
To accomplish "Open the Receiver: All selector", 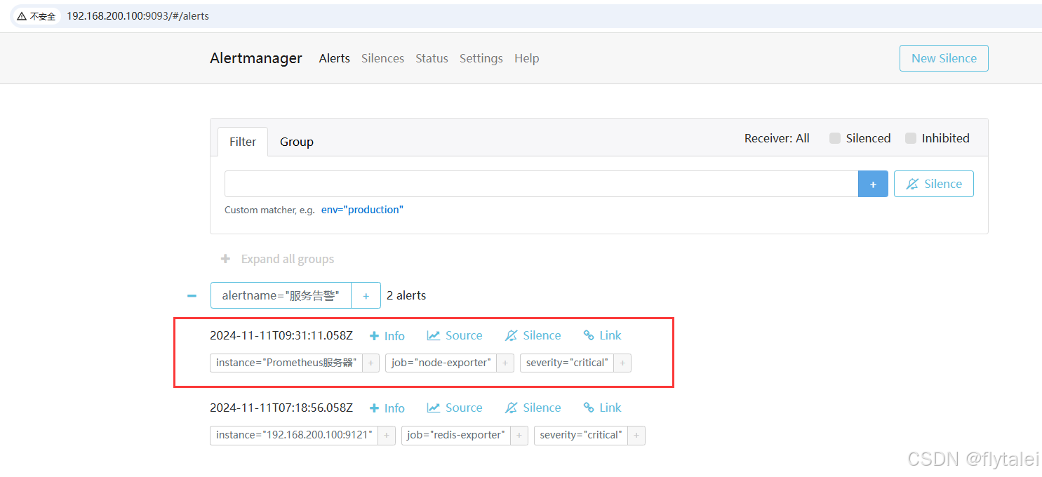I will (777, 138).
